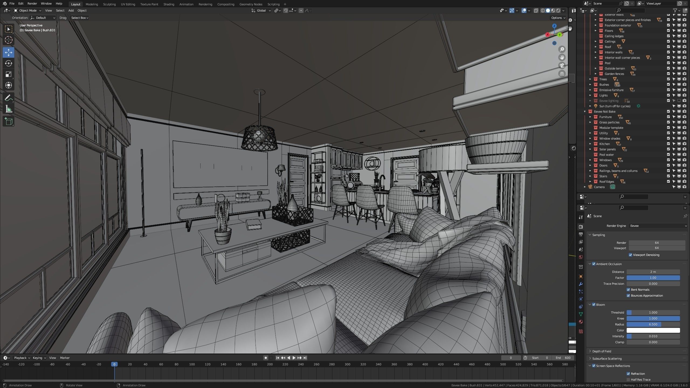This screenshot has width=690, height=388.
Task: Open the Render menu
Action: (32, 4)
